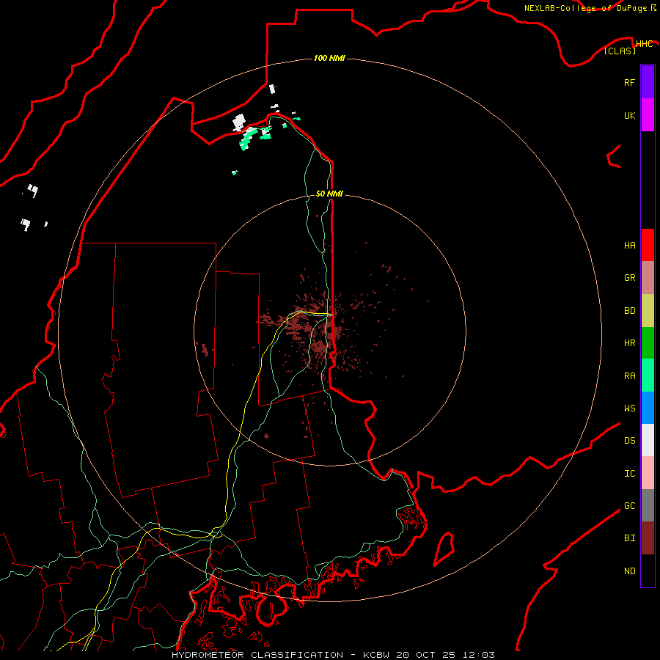
Task: Click the UK magenta legend swatch
Action: pyautogui.click(x=648, y=115)
